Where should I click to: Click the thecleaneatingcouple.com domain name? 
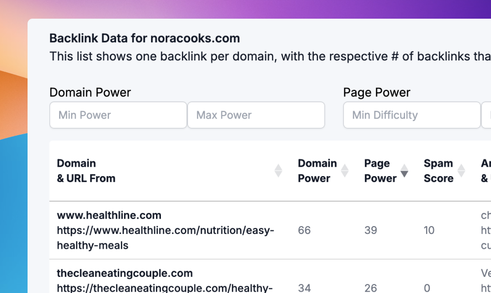pos(124,273)
